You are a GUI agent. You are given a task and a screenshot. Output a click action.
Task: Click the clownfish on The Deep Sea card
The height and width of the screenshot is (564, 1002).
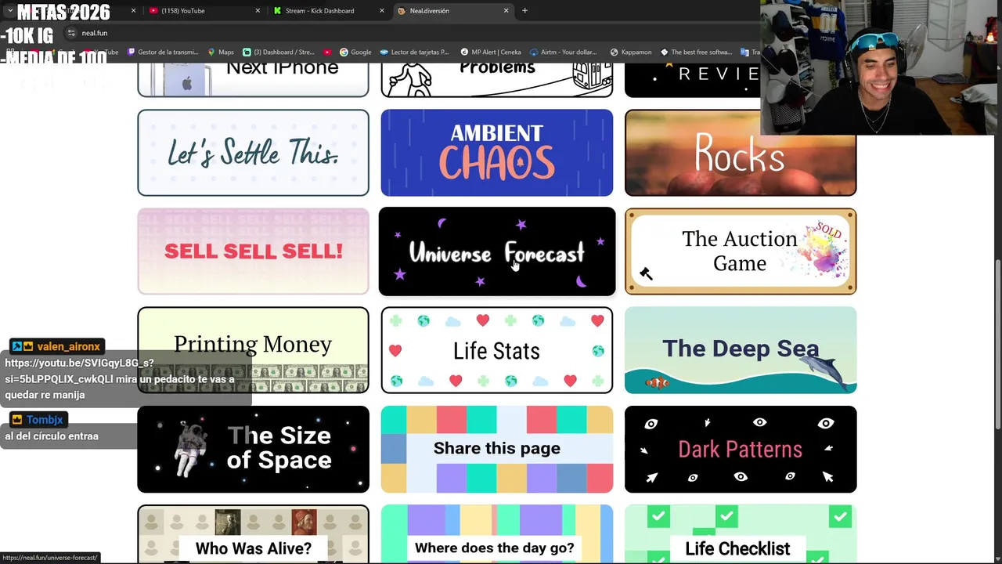(658, 382)
